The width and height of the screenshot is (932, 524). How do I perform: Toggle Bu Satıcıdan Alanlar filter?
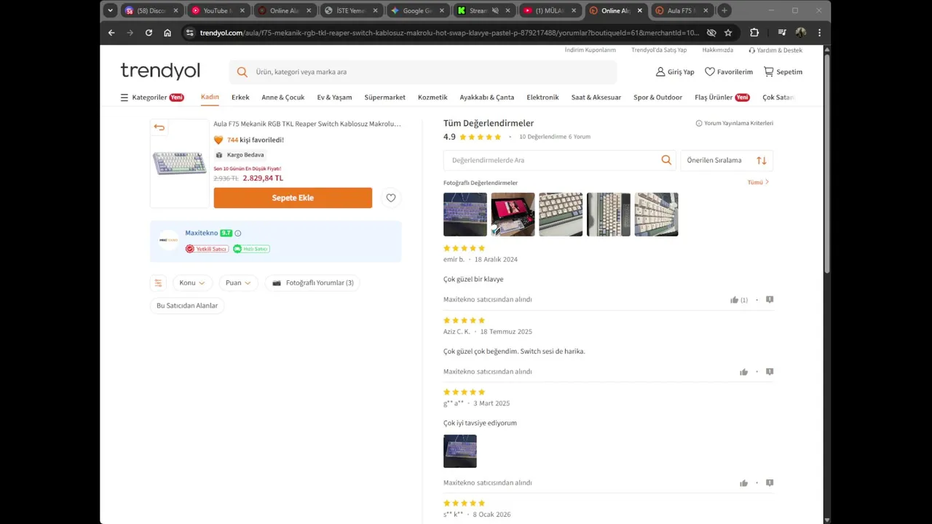coord(187,306)
